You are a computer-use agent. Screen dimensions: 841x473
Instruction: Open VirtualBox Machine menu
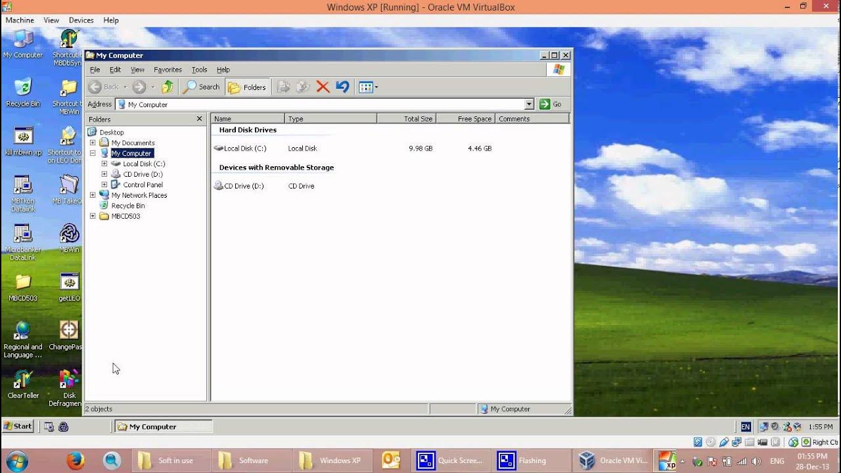pos(20,20)
